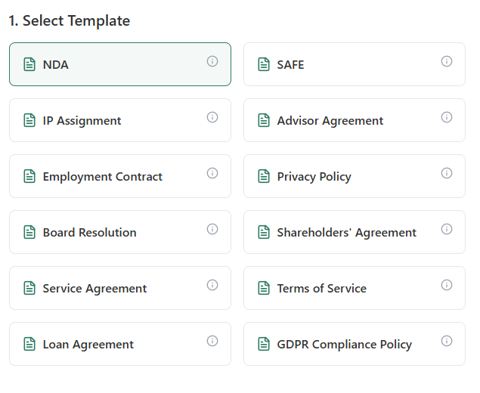Click GDPR Compliance Policy info icon

point(447,341)
